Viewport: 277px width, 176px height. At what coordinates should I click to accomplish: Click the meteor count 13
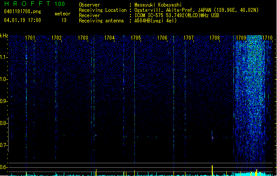pos(64,20)
